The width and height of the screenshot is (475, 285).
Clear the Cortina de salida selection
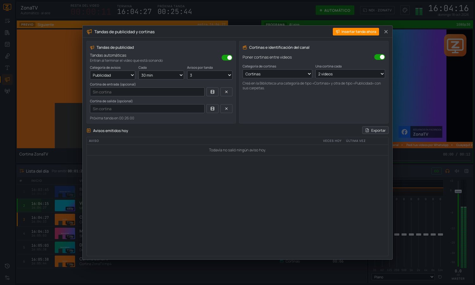click(x=226, y=109)
